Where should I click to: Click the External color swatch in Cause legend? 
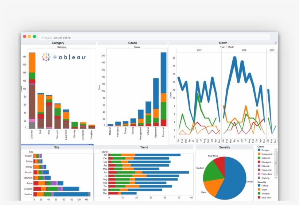(x=259, y=158)
